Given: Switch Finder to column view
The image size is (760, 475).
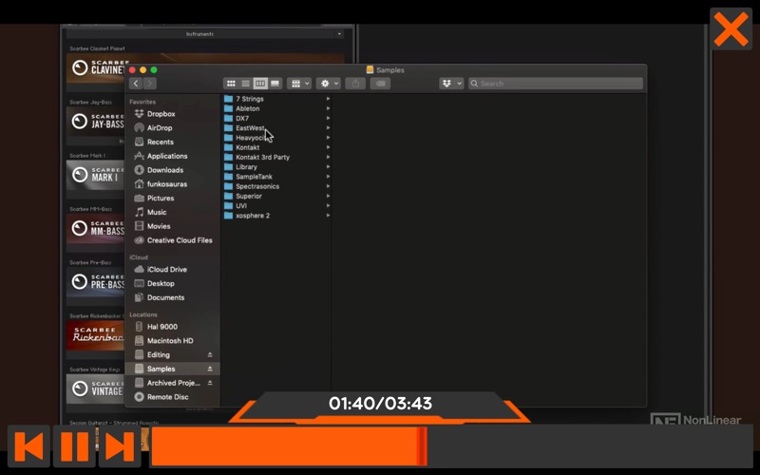Looking at the screenshot, I should click(260, 84).
